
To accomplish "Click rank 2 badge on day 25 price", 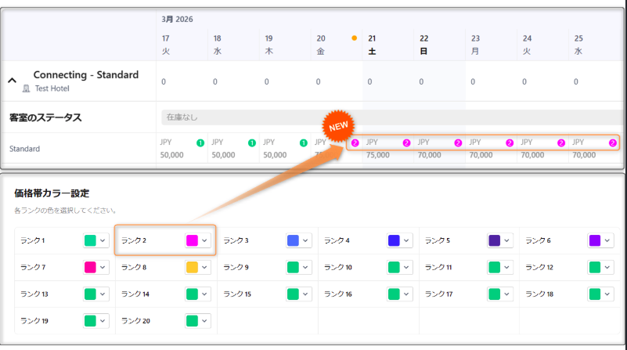I will (613, 143).
